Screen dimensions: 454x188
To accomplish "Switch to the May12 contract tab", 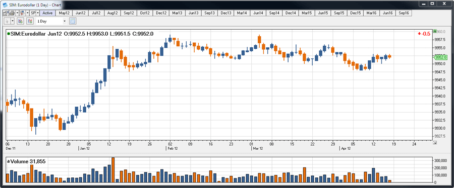I will 64,13.
